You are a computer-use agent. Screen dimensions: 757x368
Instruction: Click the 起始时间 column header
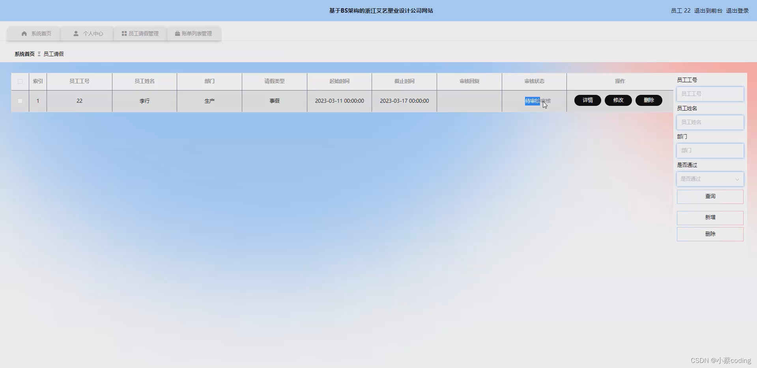click(x=339, y=81)
